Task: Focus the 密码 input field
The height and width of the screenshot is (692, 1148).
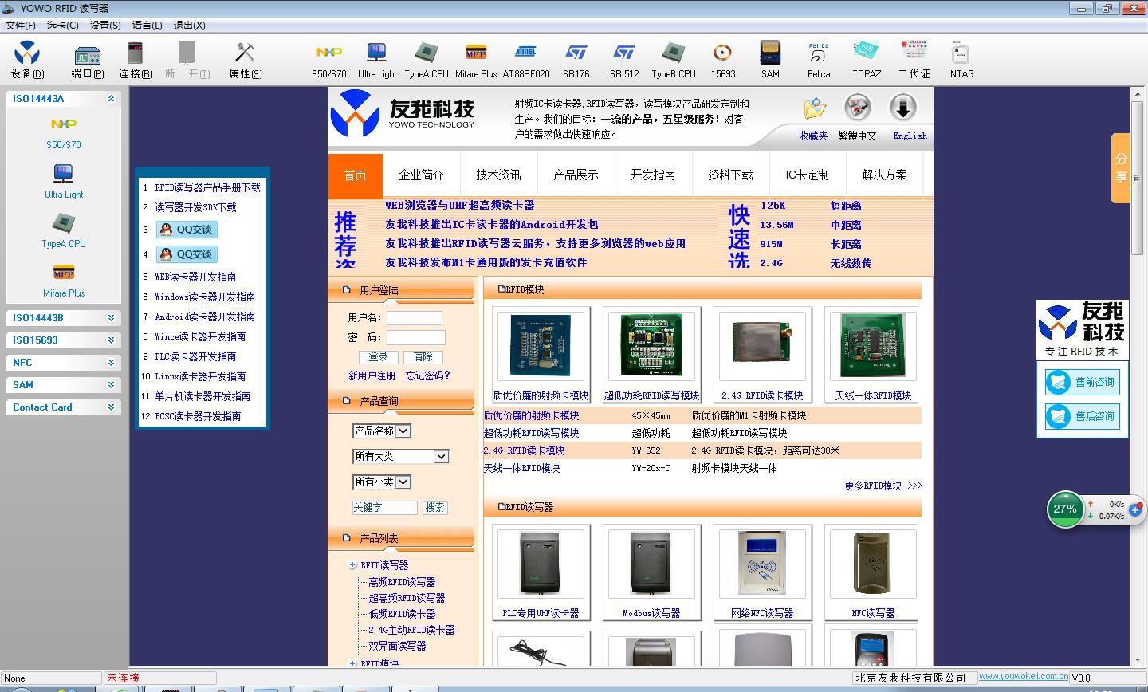Action: click(x=416, y=337)
